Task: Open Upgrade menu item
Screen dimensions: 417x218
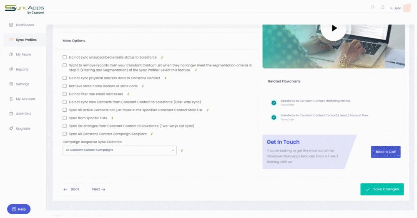Action: pyautogui.click(x=23, y=128)
